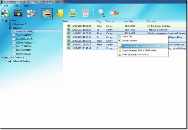
Task: Click message text 'Hi, Ted, happy birthday.'
Action: (x=159, y=26)
